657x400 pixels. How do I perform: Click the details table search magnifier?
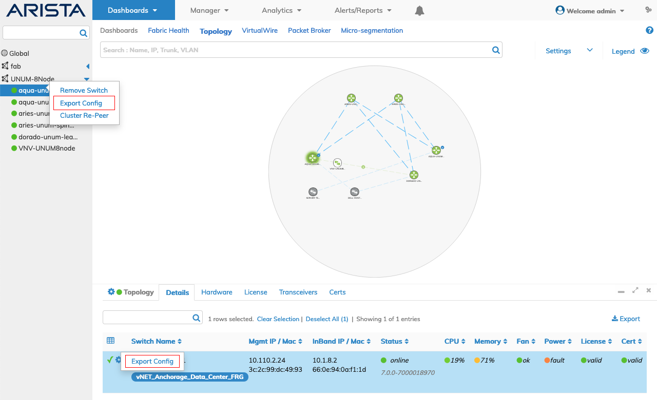coord(196,318)
